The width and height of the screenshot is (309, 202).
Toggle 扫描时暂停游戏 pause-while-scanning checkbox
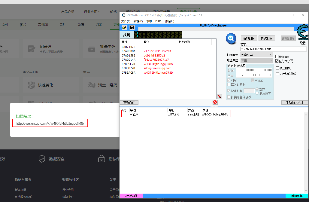[229, 97]
